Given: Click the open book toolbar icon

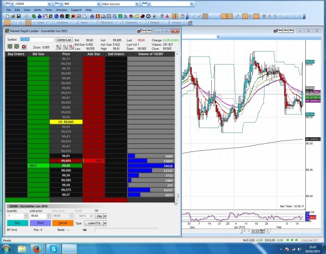Looking at the screenshot, I should [103, 16].
